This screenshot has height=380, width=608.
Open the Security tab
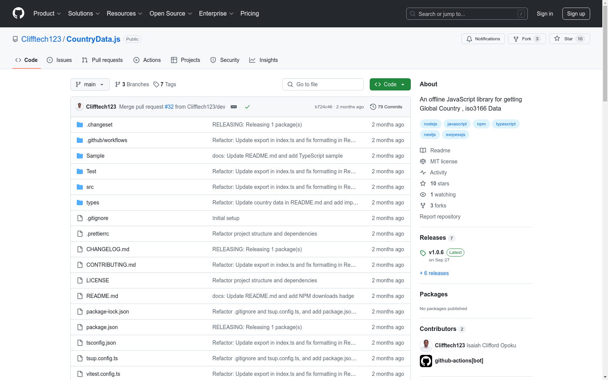225,60
